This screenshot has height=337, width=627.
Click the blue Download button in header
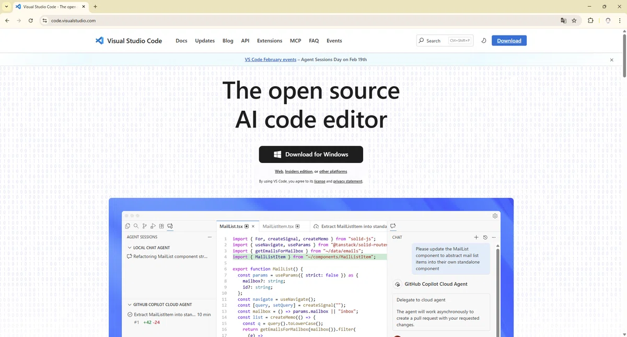click(509, 41)
